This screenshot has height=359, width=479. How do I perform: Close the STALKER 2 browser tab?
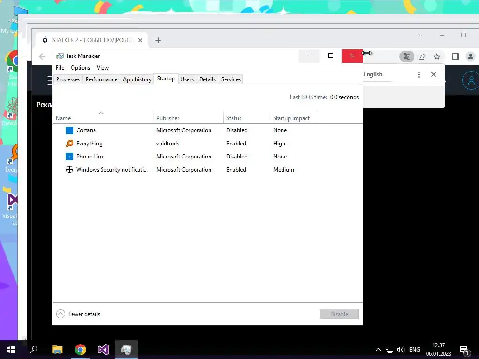pyautogui.click(x=140, y=40)
